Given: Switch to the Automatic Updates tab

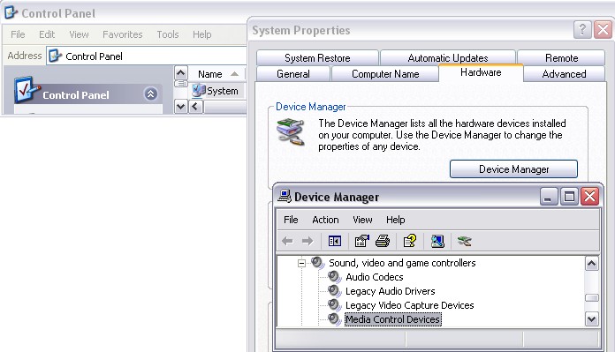Looking at the screenshot, I should pyautogui.click(x=448, y=58).
